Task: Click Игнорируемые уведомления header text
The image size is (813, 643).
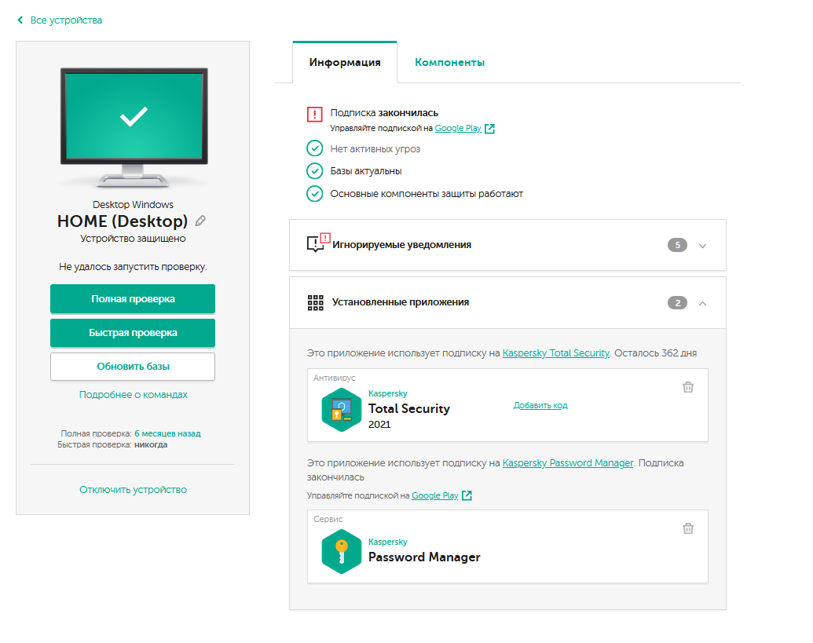Action: 402,244
